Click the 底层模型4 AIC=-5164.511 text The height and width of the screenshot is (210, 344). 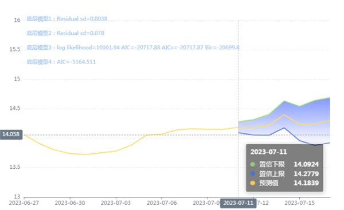[x=61, y=62]
